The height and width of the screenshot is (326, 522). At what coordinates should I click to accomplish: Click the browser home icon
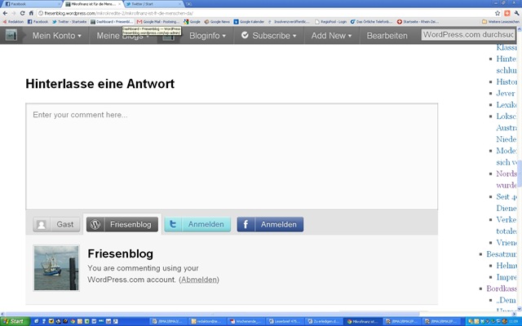(x=31, y=13)
